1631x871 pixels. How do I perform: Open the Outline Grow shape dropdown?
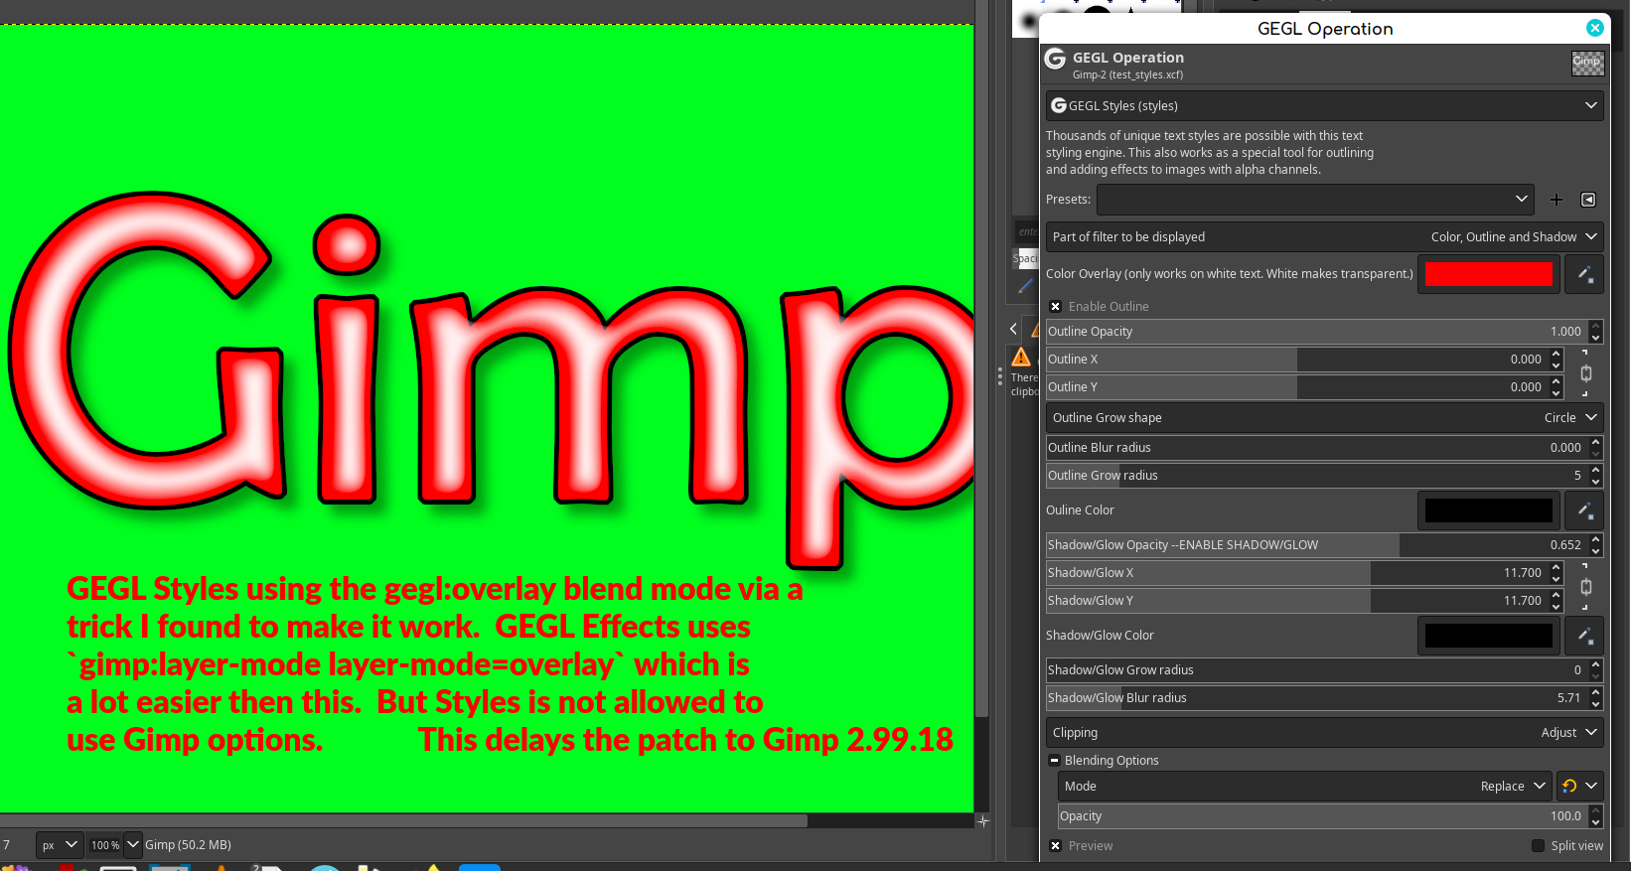[1325, 418]
